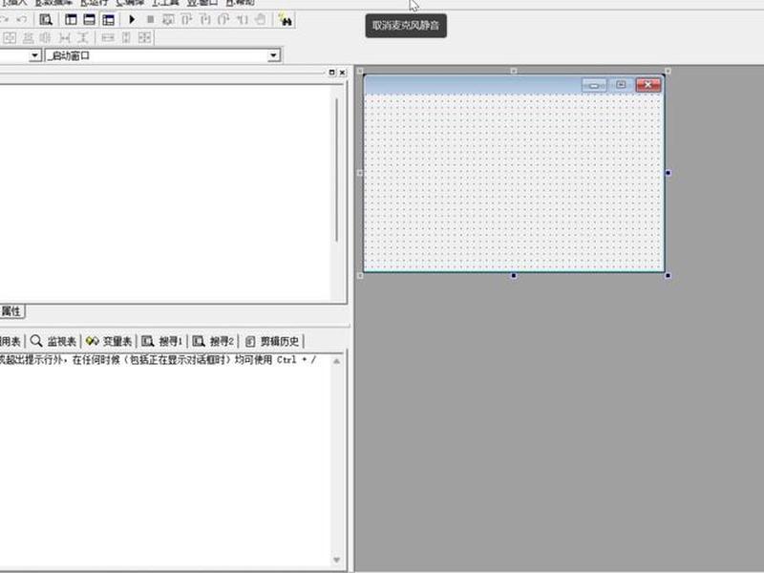Click the design form's minimize button
Screen dimensions: 764x573
(594, 85)
